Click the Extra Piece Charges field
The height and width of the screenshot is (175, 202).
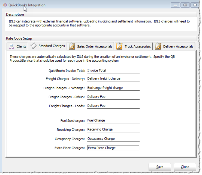113,148
